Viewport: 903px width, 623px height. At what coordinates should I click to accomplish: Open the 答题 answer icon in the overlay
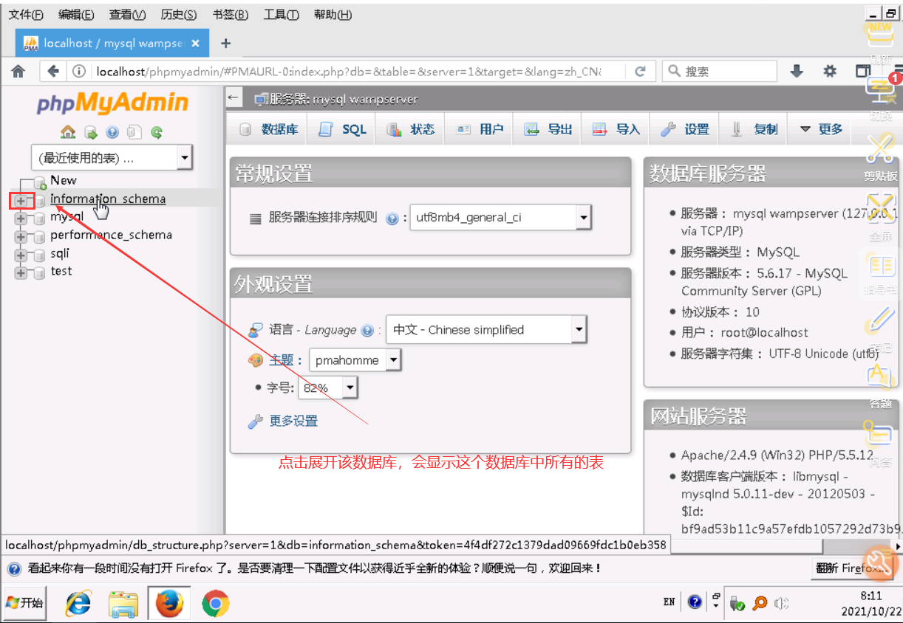coord(880,376)
